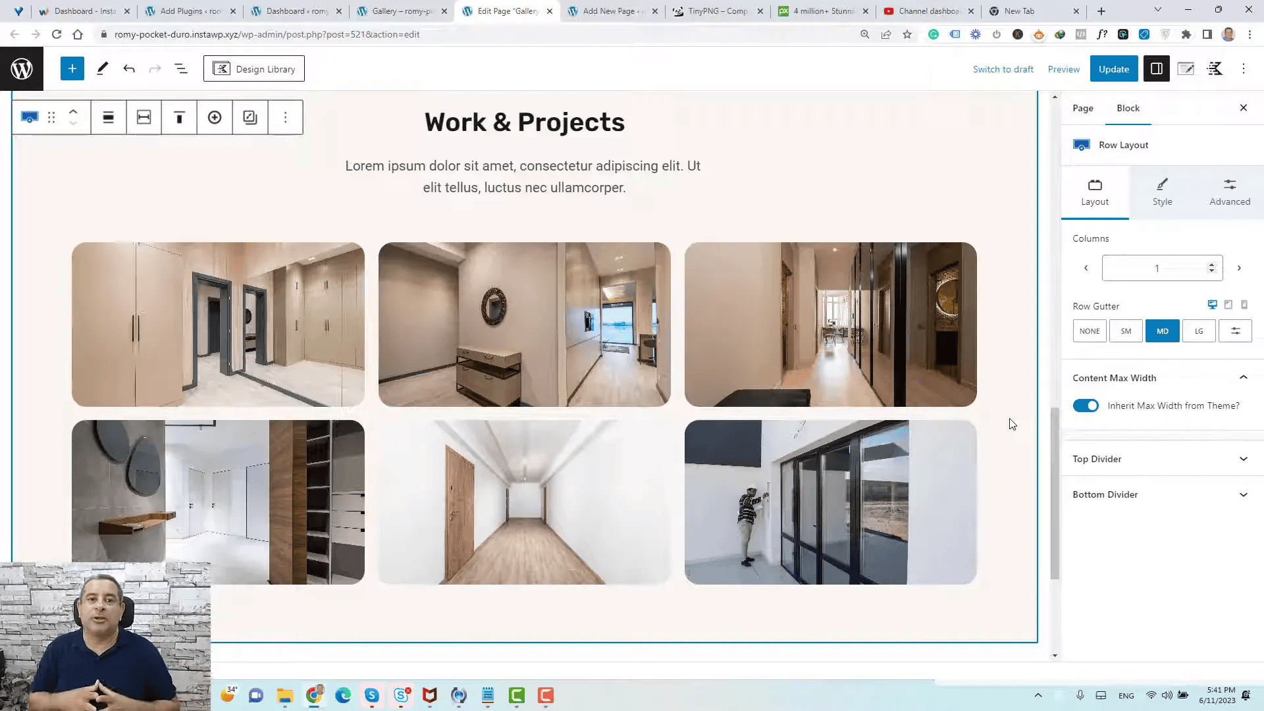The height and width of the screenshot is (711, 1264).
Task: Switch to the Block tab
Action: 1128,108
